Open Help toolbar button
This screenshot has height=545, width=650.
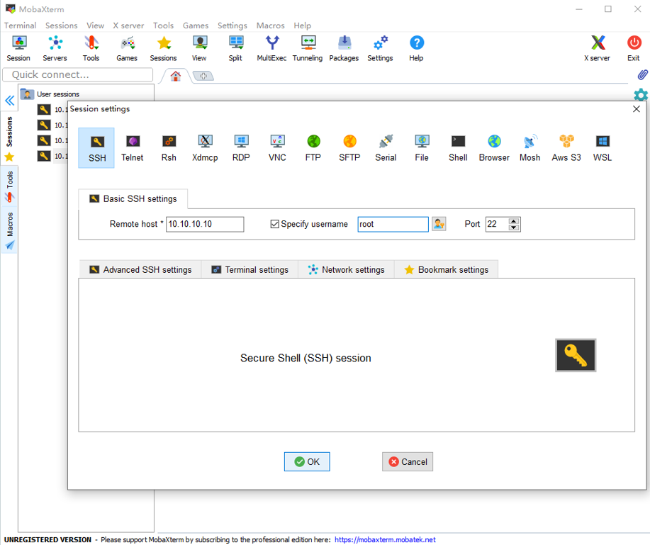[416, 48]
